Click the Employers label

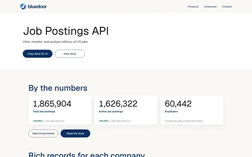171,111
